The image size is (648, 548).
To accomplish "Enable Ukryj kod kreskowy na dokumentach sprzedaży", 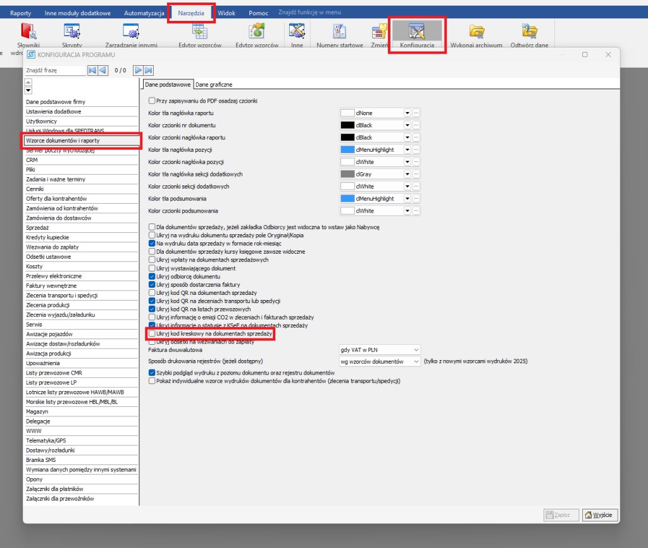I will [152, 333].
